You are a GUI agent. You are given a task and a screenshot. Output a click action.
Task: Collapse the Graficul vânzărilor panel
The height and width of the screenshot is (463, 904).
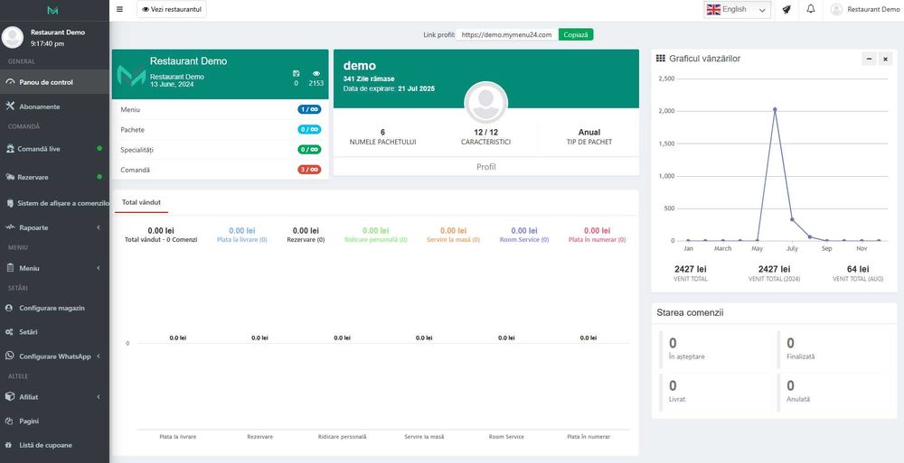[869, 59]
